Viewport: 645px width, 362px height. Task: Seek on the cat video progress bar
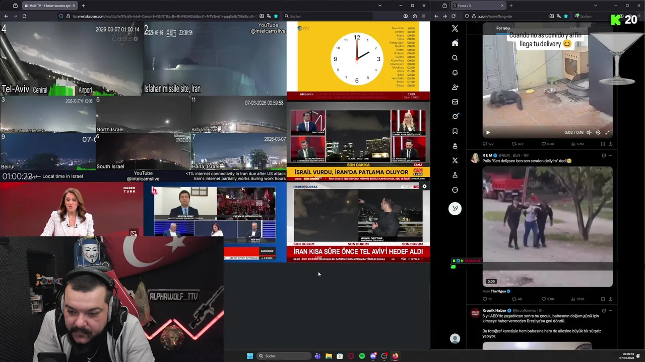coord(548,126)
